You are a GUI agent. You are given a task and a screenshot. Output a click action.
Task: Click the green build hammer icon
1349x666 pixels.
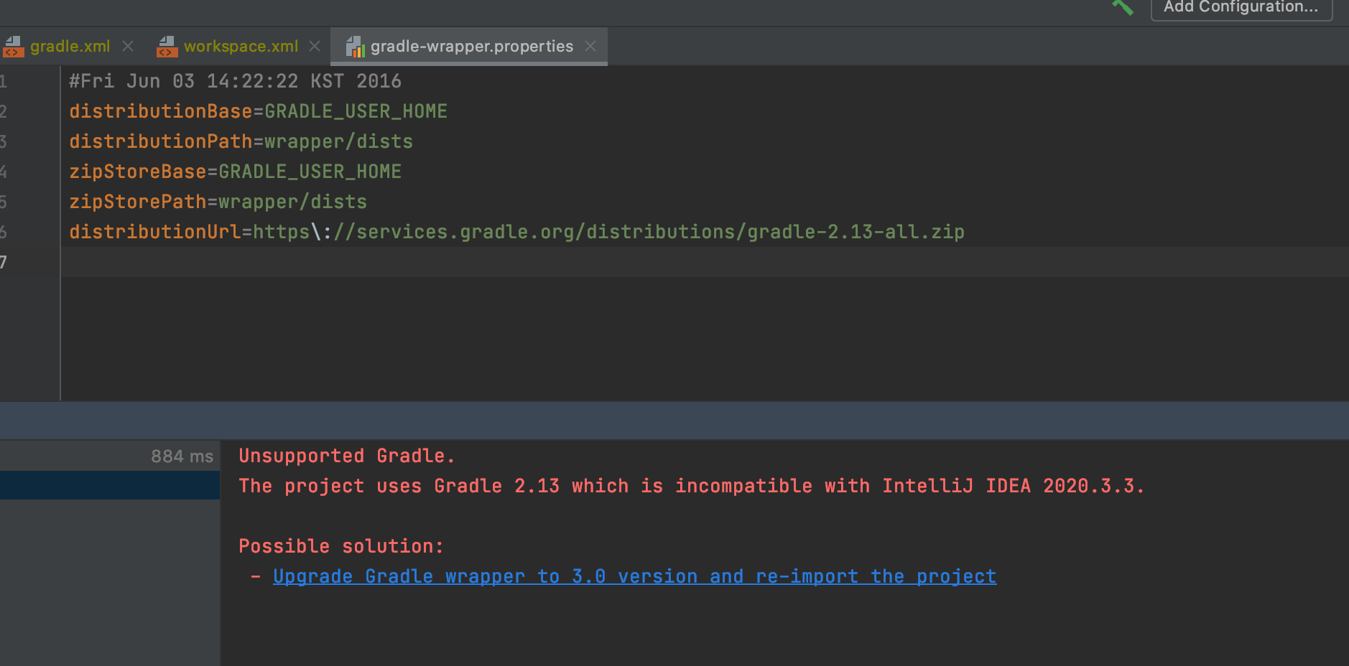1123,7
